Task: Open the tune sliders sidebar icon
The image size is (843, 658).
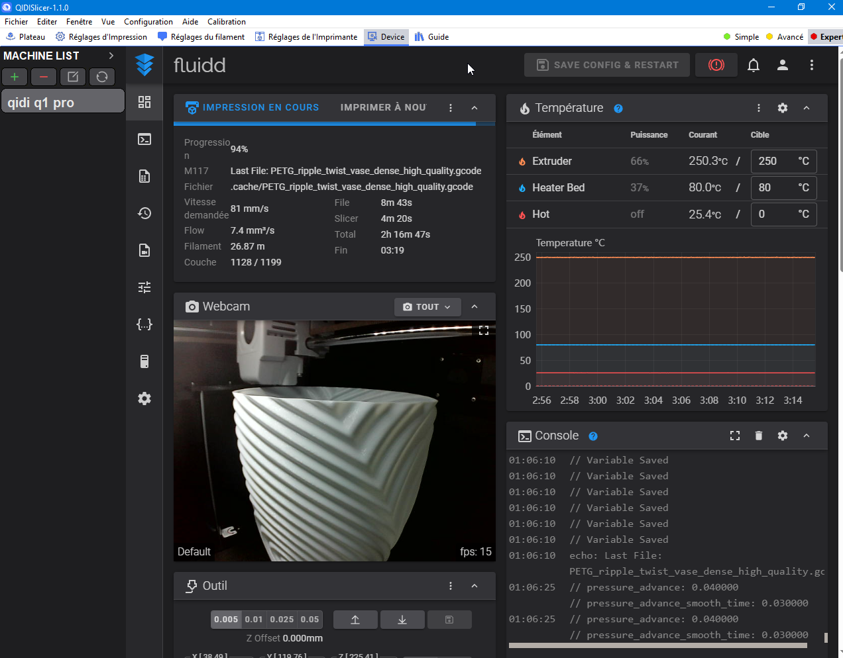Action: point(144,287)
